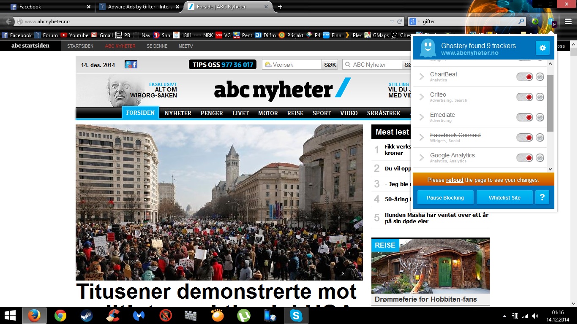Image resolution: width=578 pixels, height=324 pixels.
Task: Open a new tab with plus button
Action: click(x=280, y=7)
